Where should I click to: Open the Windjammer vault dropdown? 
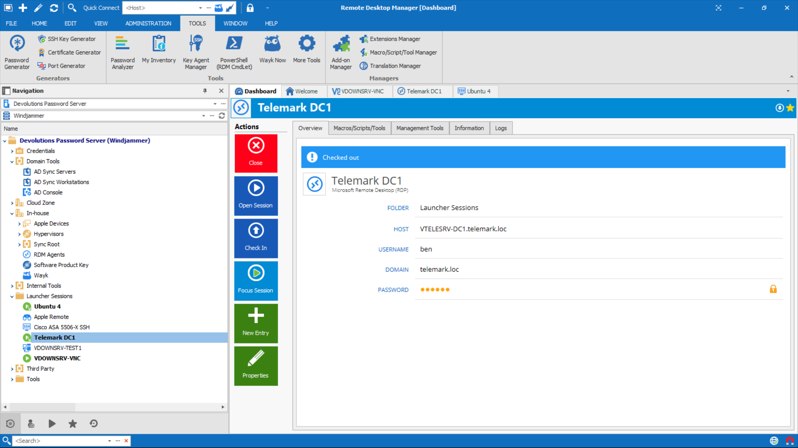(203, 116)
